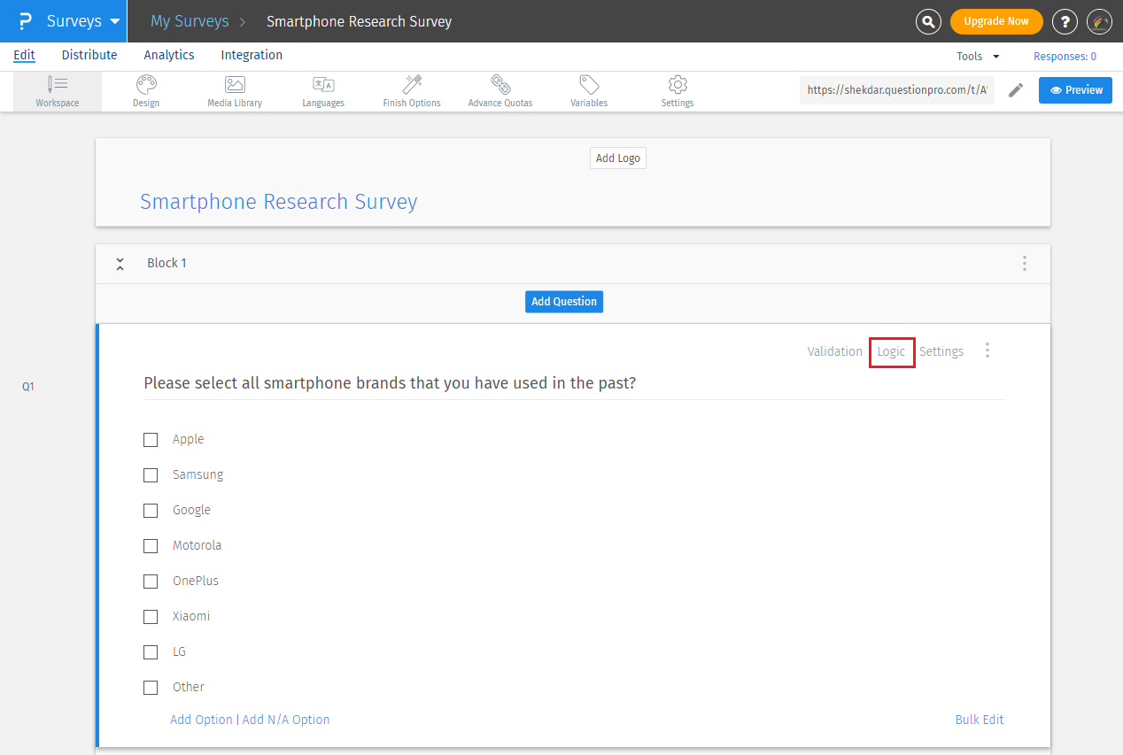
Task: Click the pencil icon to edit survey URL
Action: (x=1016, y=90)
